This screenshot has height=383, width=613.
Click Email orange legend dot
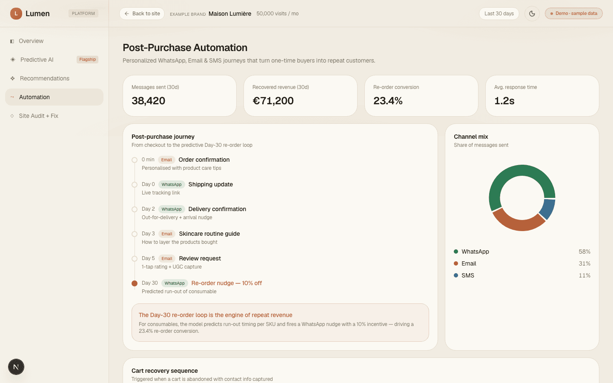(456, 263)
